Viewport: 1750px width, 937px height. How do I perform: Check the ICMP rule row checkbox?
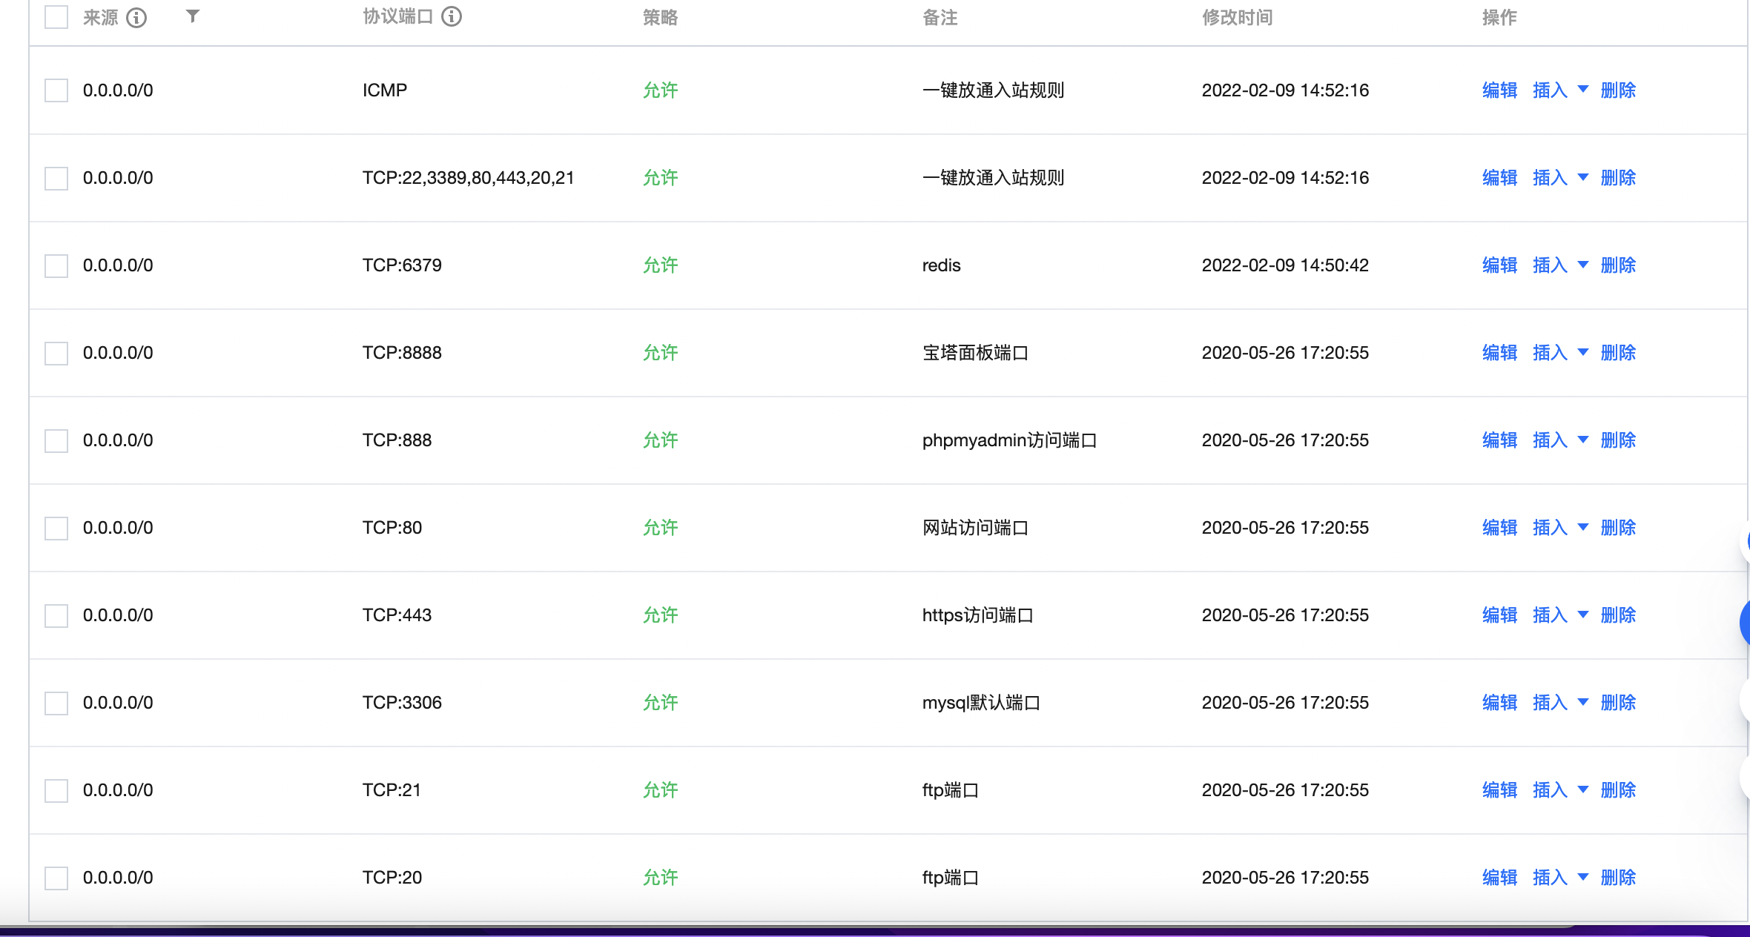click(56, 90)
